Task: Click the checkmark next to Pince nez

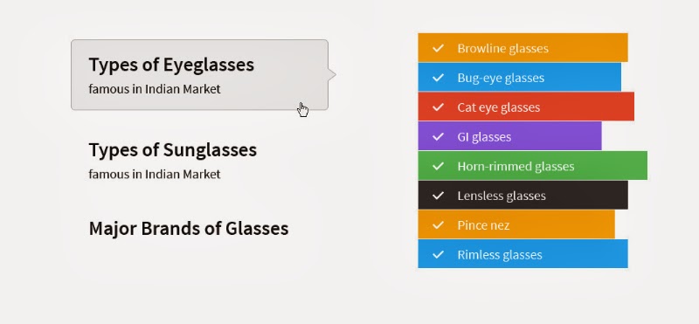Action: tap(439, 224)
